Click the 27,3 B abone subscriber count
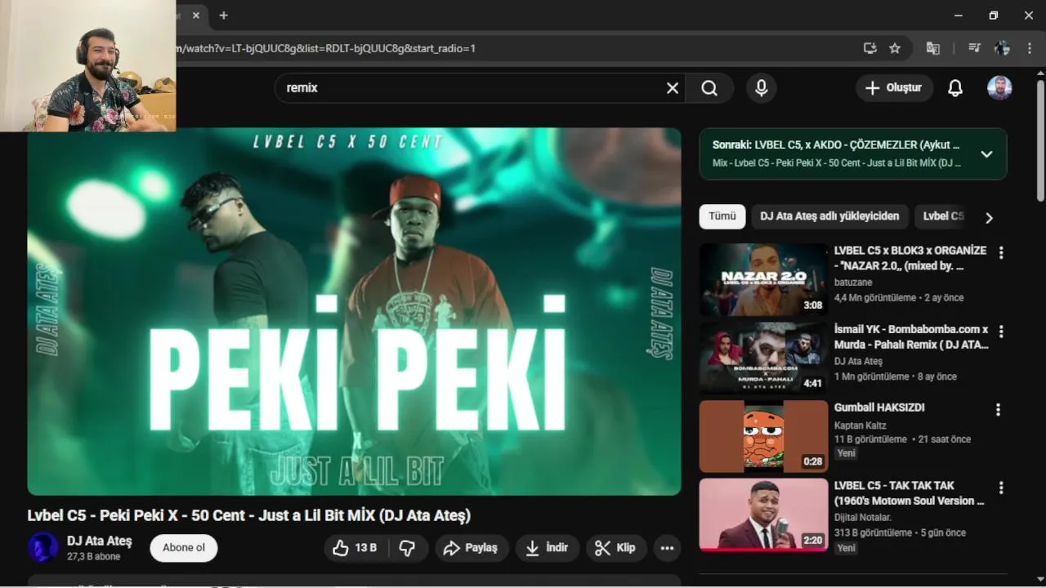Screen dimensions: 1046x588 tap(93, 556)
